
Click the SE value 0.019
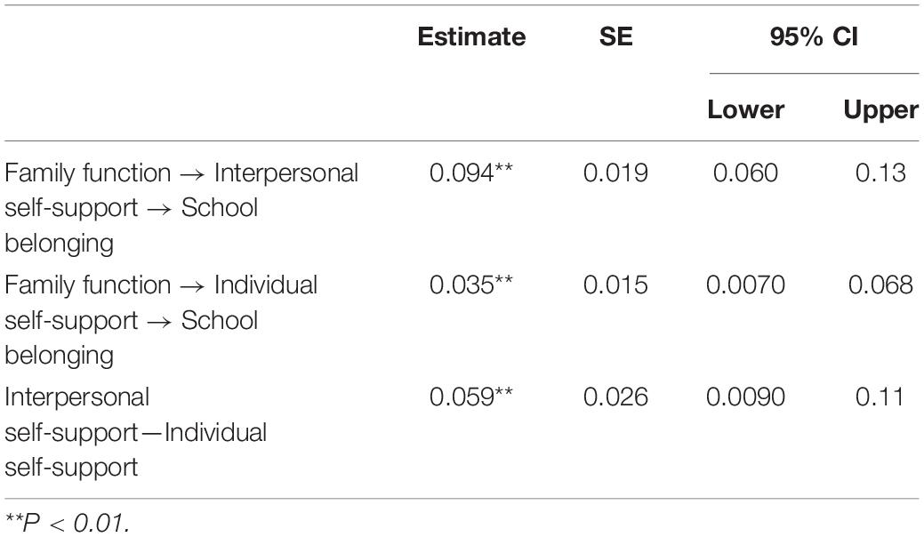click(615, 172)
